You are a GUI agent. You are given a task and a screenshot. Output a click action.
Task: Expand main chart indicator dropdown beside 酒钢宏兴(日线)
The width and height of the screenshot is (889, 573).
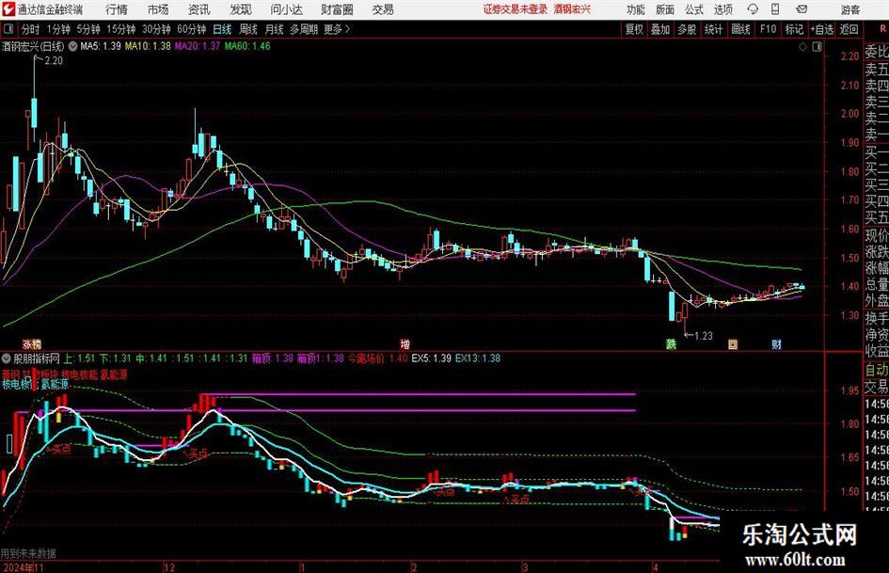tap(72, 46)
